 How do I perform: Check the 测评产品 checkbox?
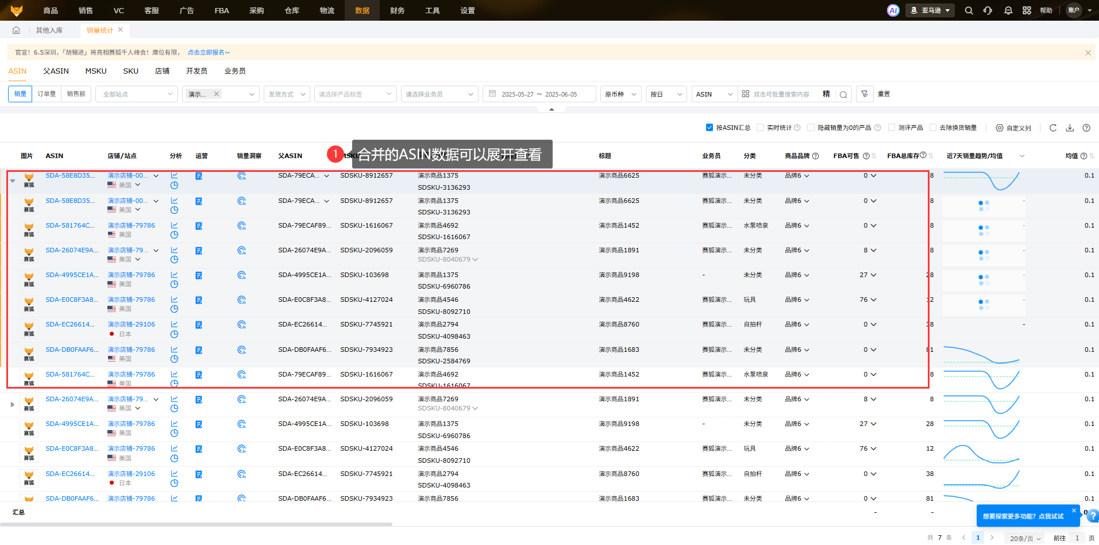892,128
